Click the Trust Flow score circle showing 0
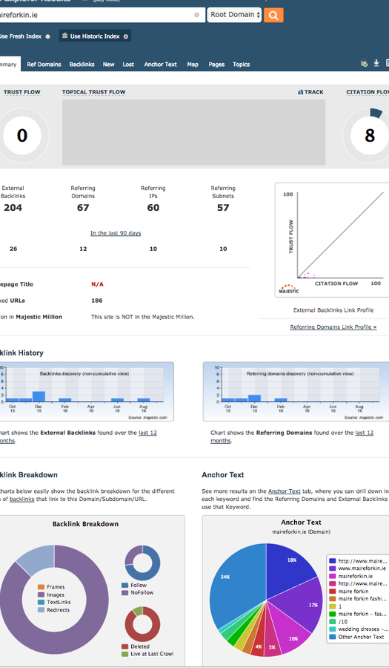Viewport: 389px width, 668px height. pyautogui.click(x=22, y=136)
